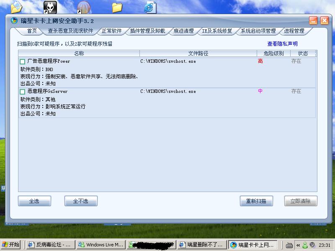Start a rescan with 重新扫描
335x251 pixels.
coord(256,201)
